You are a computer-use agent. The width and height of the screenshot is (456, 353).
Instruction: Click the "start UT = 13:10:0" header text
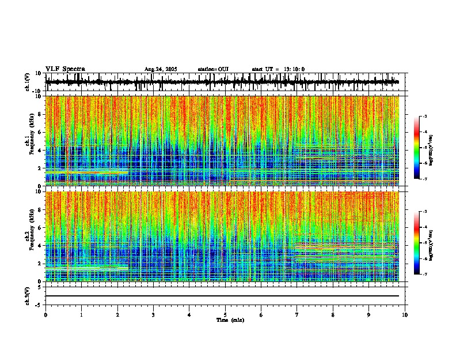278,69
